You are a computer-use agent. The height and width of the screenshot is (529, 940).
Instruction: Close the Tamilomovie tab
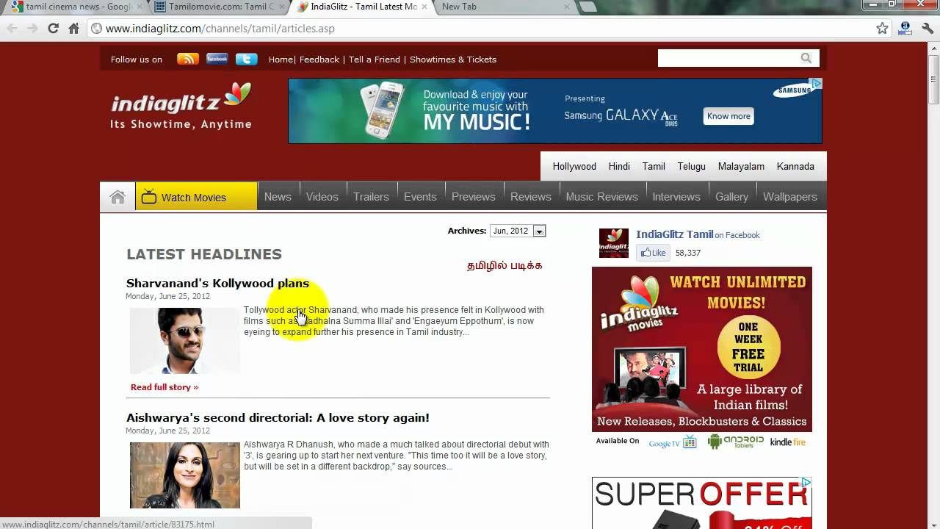click(x=282, y=7)
